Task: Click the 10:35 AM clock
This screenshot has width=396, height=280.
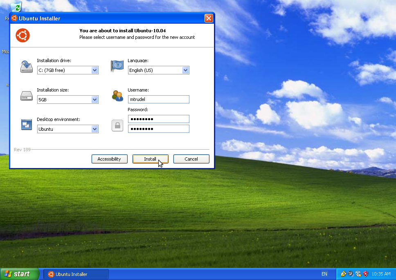Action: [381, 274]
